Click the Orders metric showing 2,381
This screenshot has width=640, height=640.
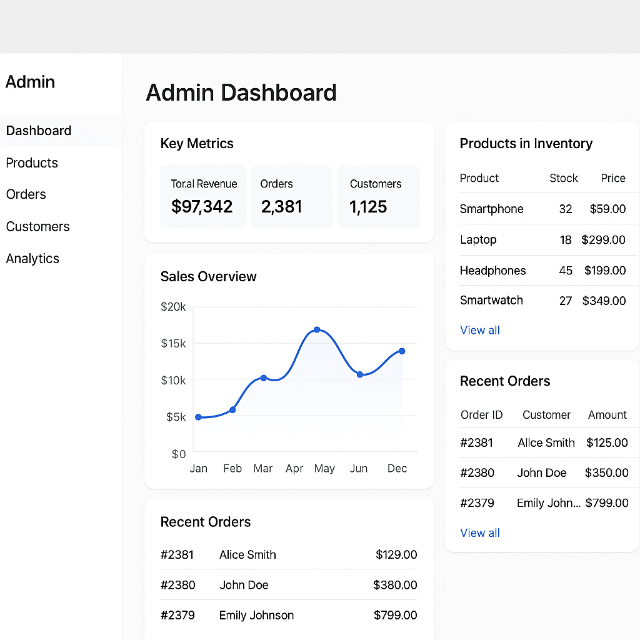pyautogui.click(x=291, y=196)
